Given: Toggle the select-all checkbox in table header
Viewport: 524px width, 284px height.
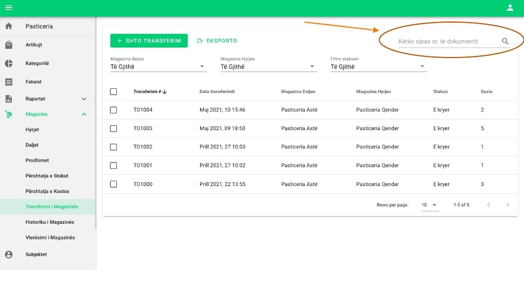Looking at the screenshot, I should click(114, 91).
